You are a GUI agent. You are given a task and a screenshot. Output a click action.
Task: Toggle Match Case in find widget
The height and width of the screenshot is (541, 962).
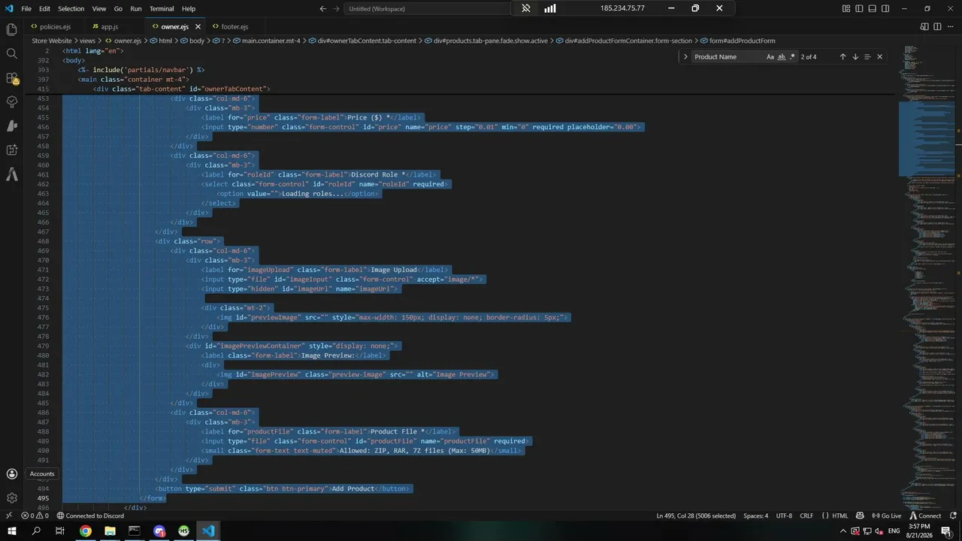770,57
